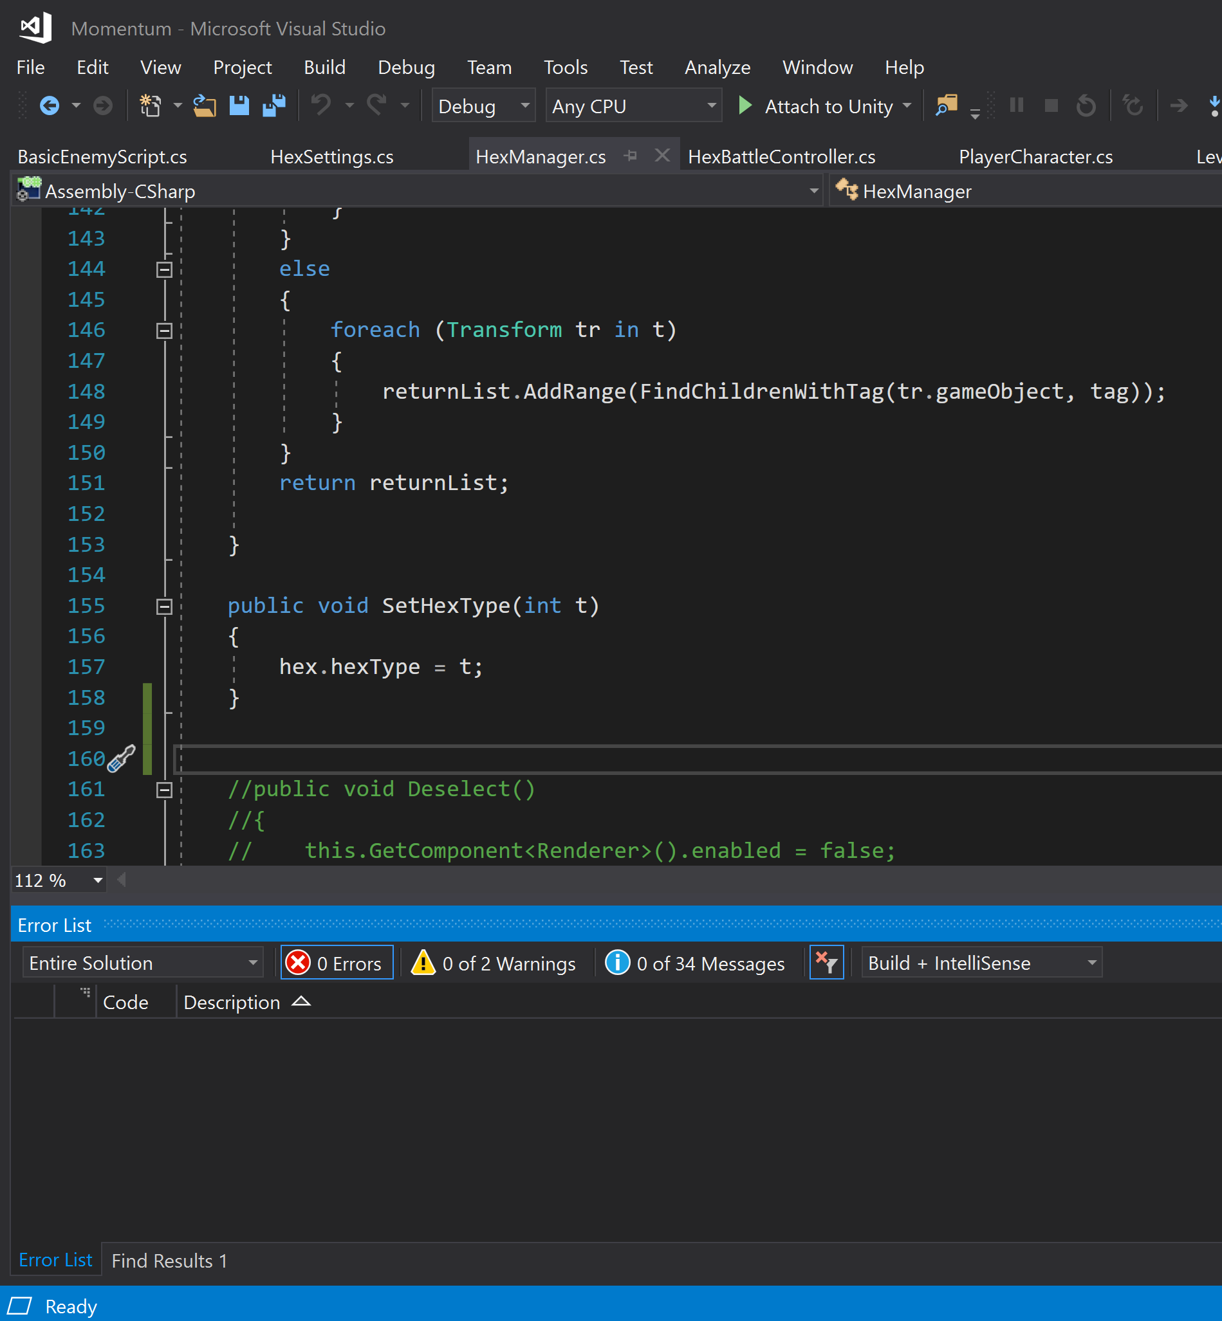Image resolution: width=1222 pixels, height=1321 pixels.
Task: Click the Find in Files icon
Action: [946, 105]
